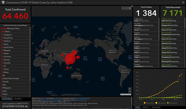The width and height of the screenshot is (186, 109).
Task: Zoom in with the map plus button
Action: 130,89
